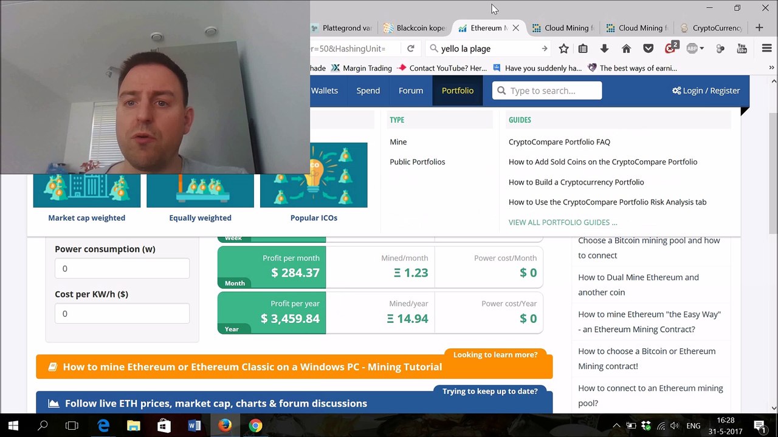
Task: Launch Microsoft Edge from taskbar
Action: pyautogui.click(x=103, y=425)
